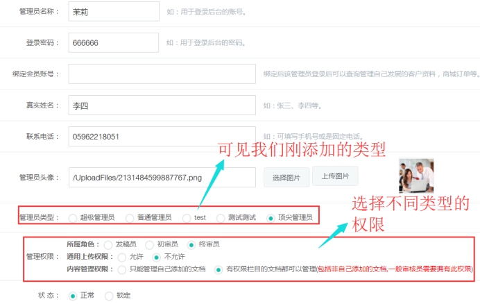This screenshot has width=480, height=304.
Task: Click the 管理员名称 input field
Action: [114, 12]
